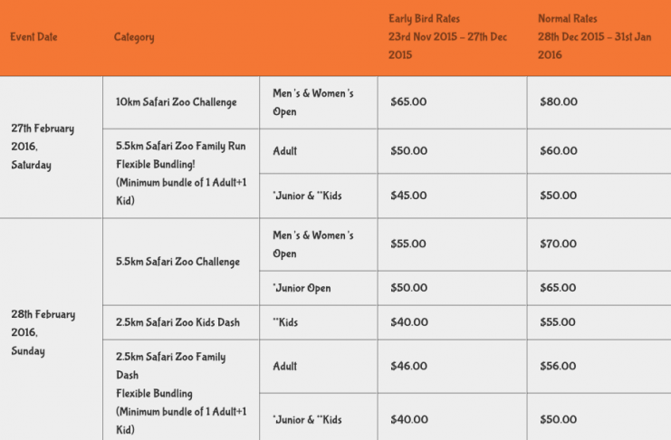Viewport: 671px width, 440px height.
Task: Click the $70.00 normal rate price
Action: (558, 244)
